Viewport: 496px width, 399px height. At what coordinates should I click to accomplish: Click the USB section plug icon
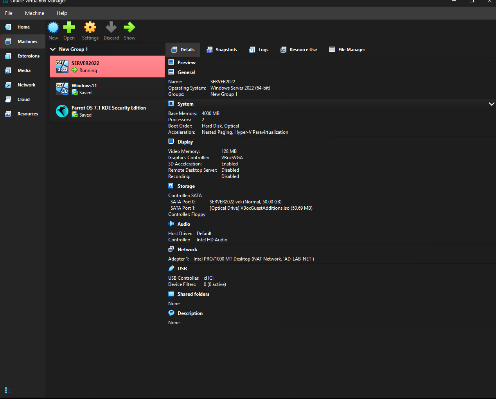pyautogui.click(x=171, y=268)
